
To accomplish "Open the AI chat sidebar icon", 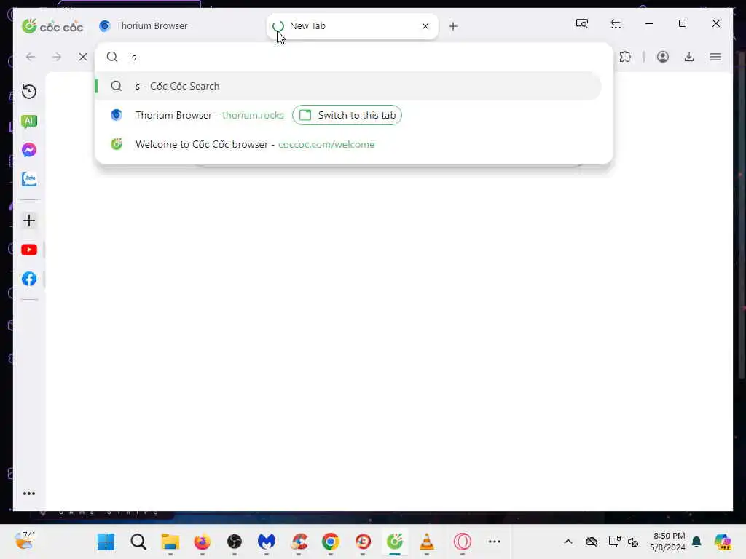I will [29, 122].
